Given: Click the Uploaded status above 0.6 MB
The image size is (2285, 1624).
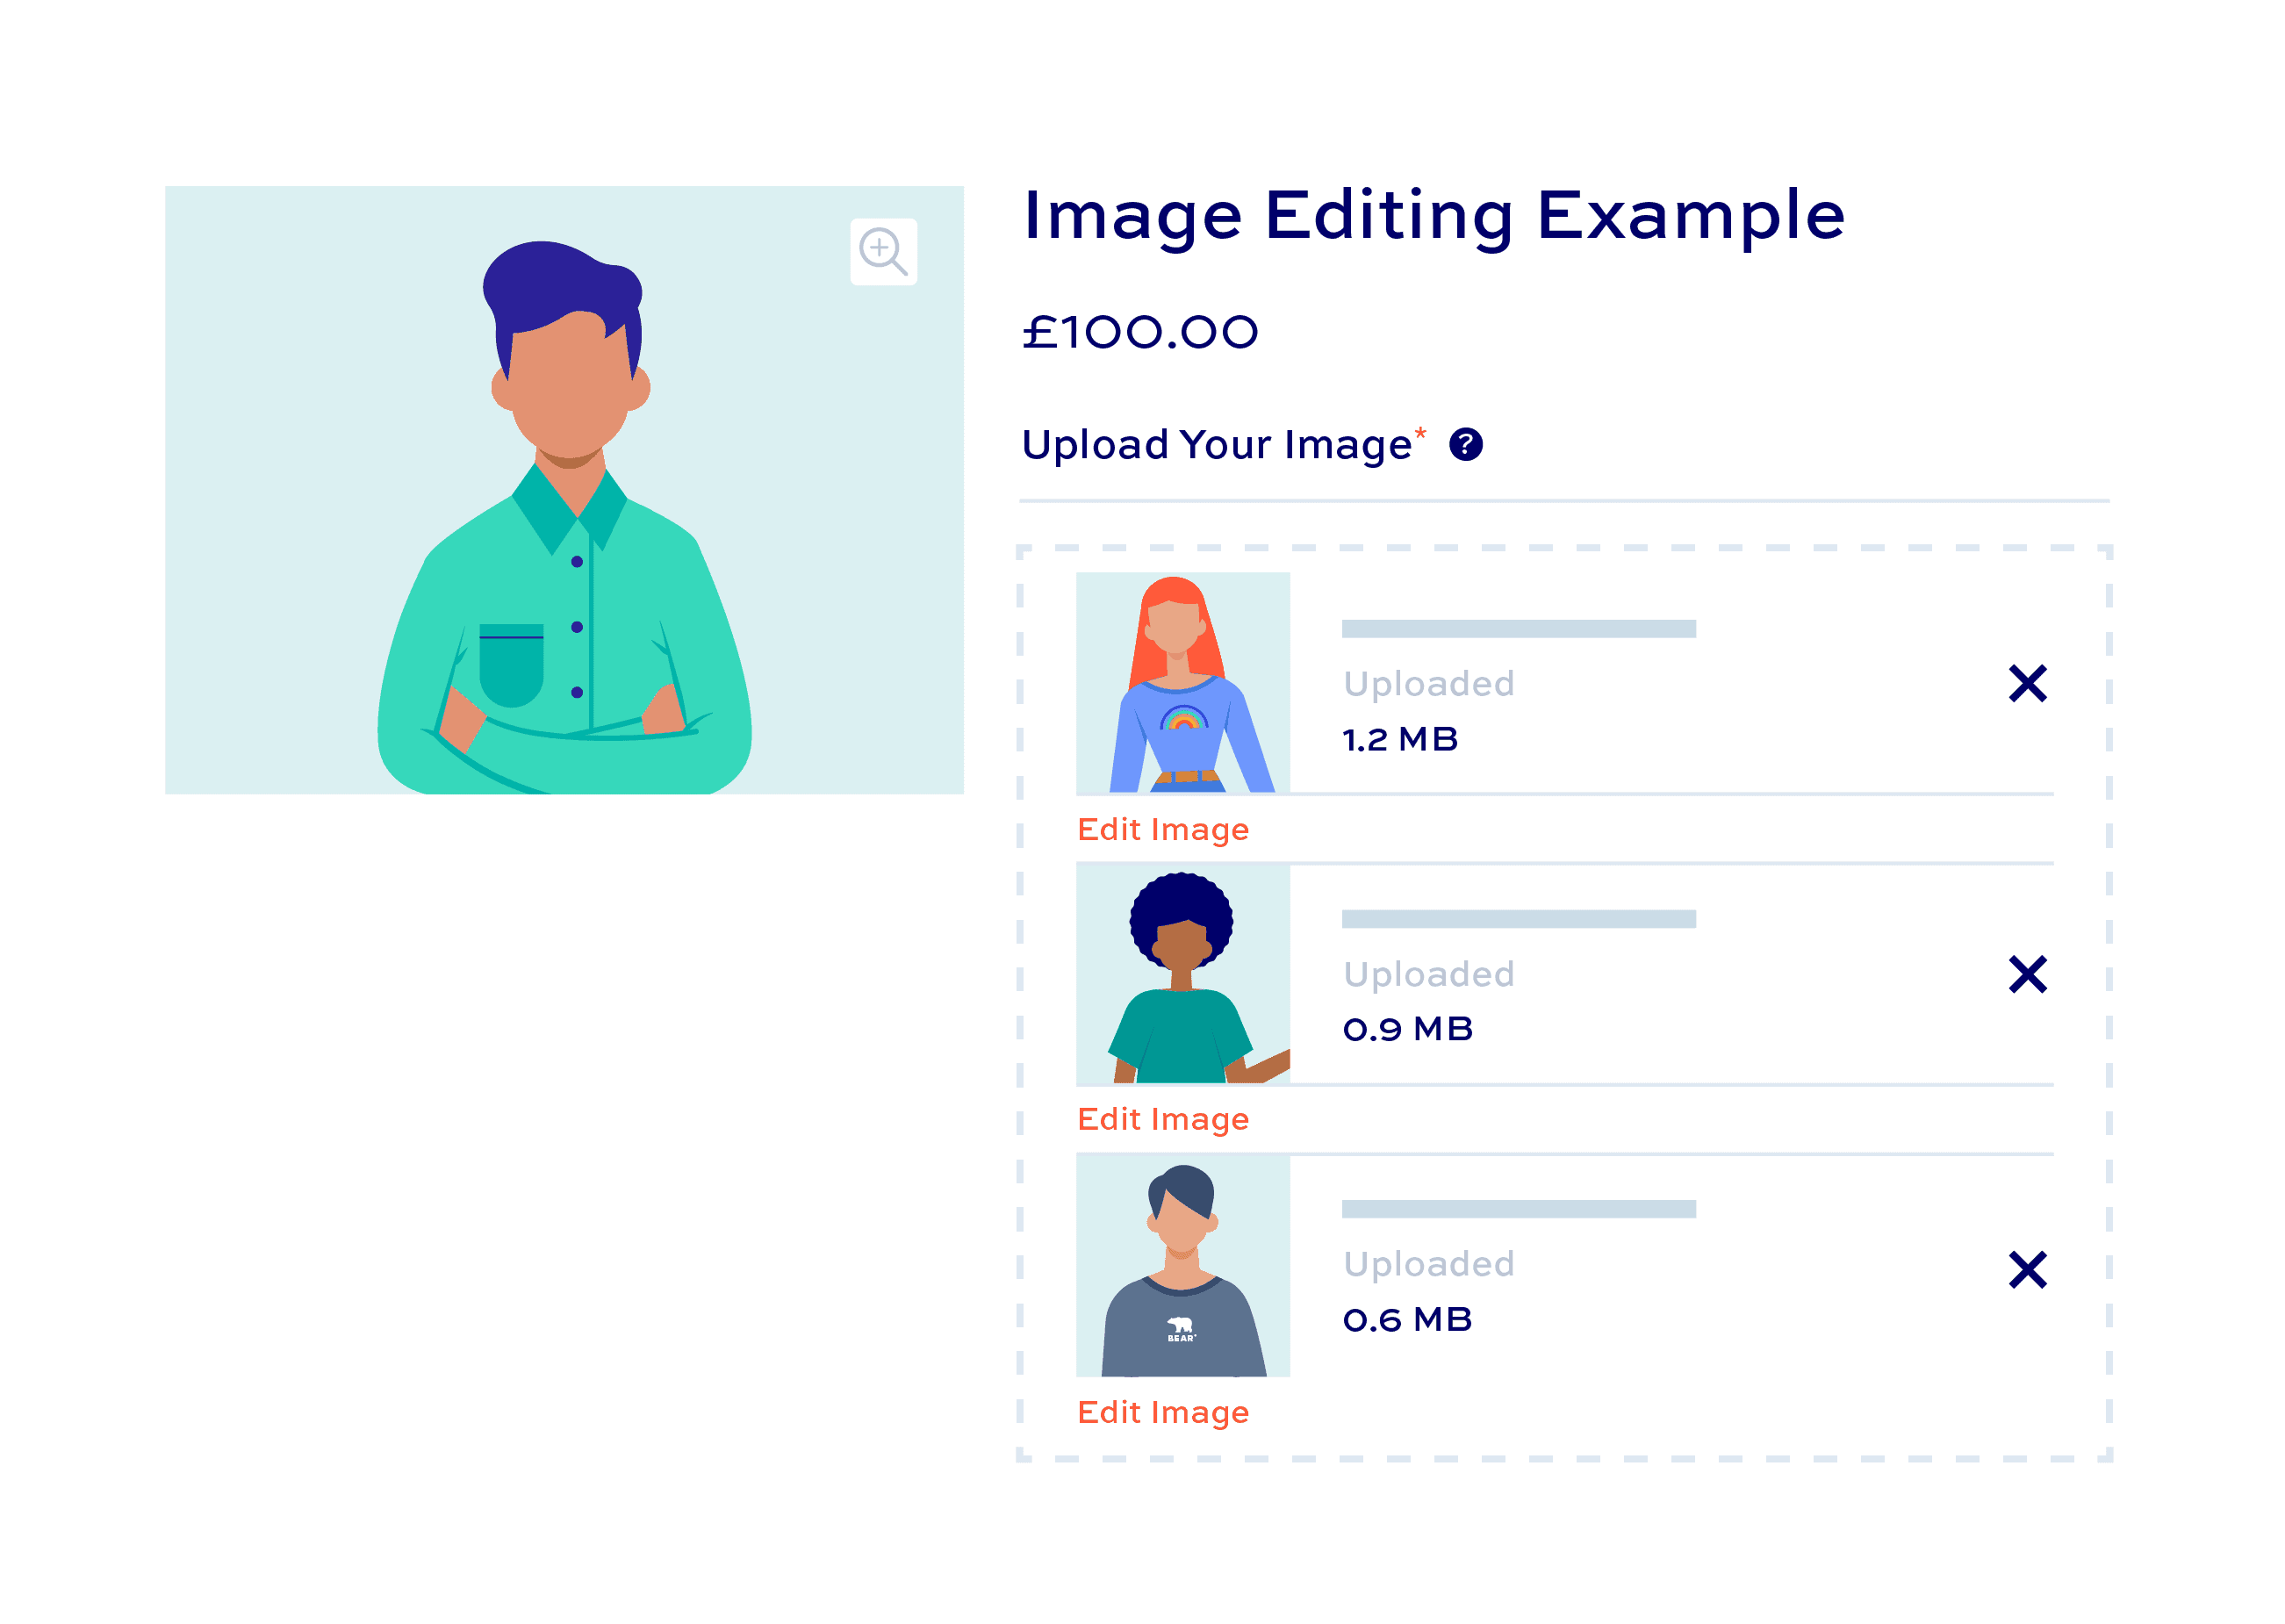Looking at the screenshot, I should (1429, 1265).
